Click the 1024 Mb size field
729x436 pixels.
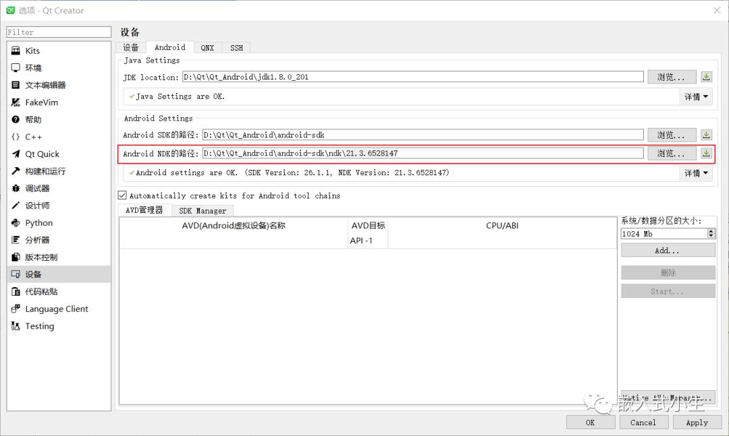point(664,234)
